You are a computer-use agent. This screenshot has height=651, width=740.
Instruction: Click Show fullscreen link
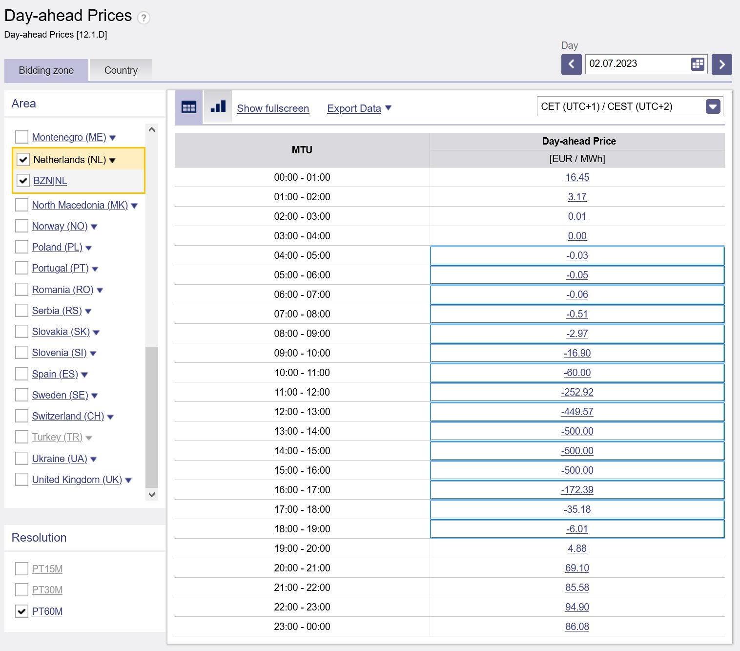[x=273, y=108]
